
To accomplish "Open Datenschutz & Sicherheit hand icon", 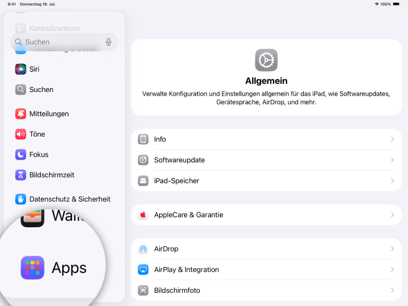I will click(20, 199).
